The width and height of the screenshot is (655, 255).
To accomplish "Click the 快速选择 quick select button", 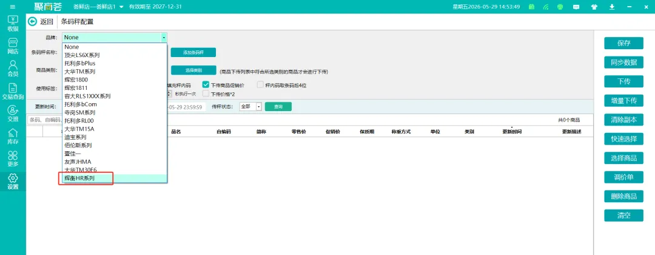I will [623, 139].
